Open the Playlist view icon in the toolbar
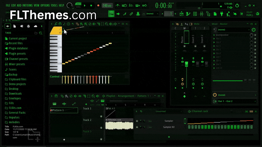The image size is (262, 147). [x=181, y=14]
